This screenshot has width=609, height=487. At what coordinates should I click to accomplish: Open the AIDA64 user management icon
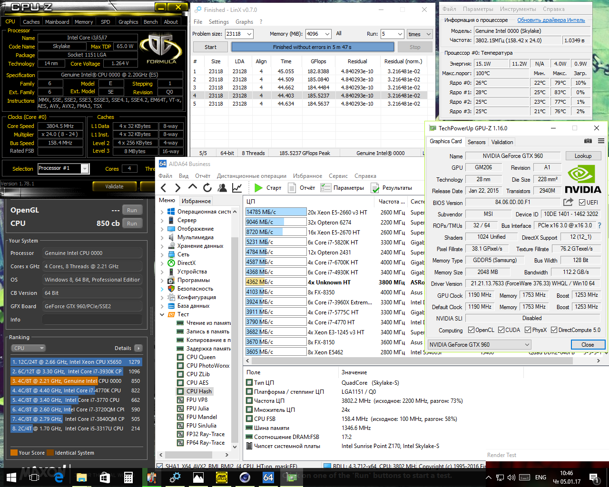pyautogui.click(x=222, y=188)
